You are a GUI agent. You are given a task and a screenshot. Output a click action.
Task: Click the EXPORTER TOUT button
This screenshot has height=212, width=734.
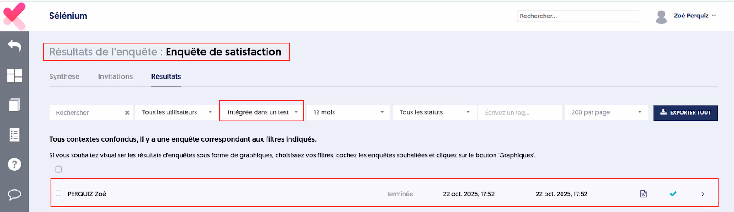685,112
